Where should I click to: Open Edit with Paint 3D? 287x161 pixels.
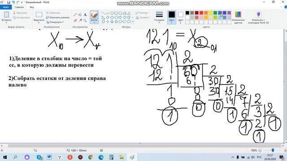[x=258, y=17]
